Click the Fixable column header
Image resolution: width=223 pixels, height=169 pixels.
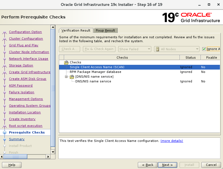tap(210, 58)
